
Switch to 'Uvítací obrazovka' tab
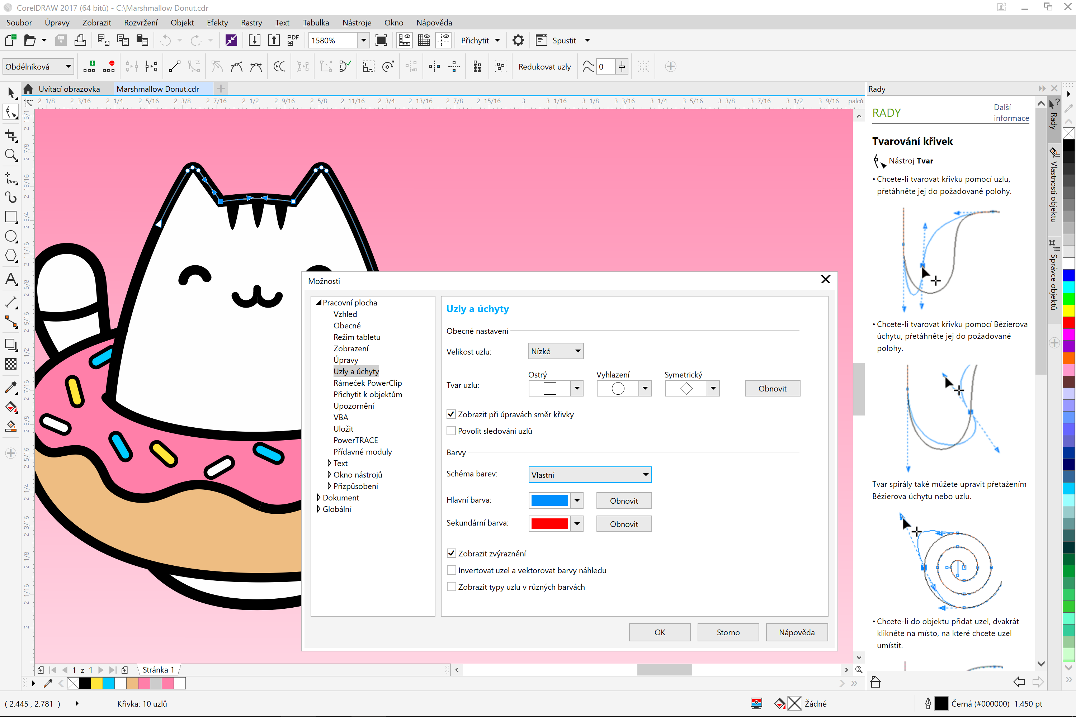pos(69,89)
